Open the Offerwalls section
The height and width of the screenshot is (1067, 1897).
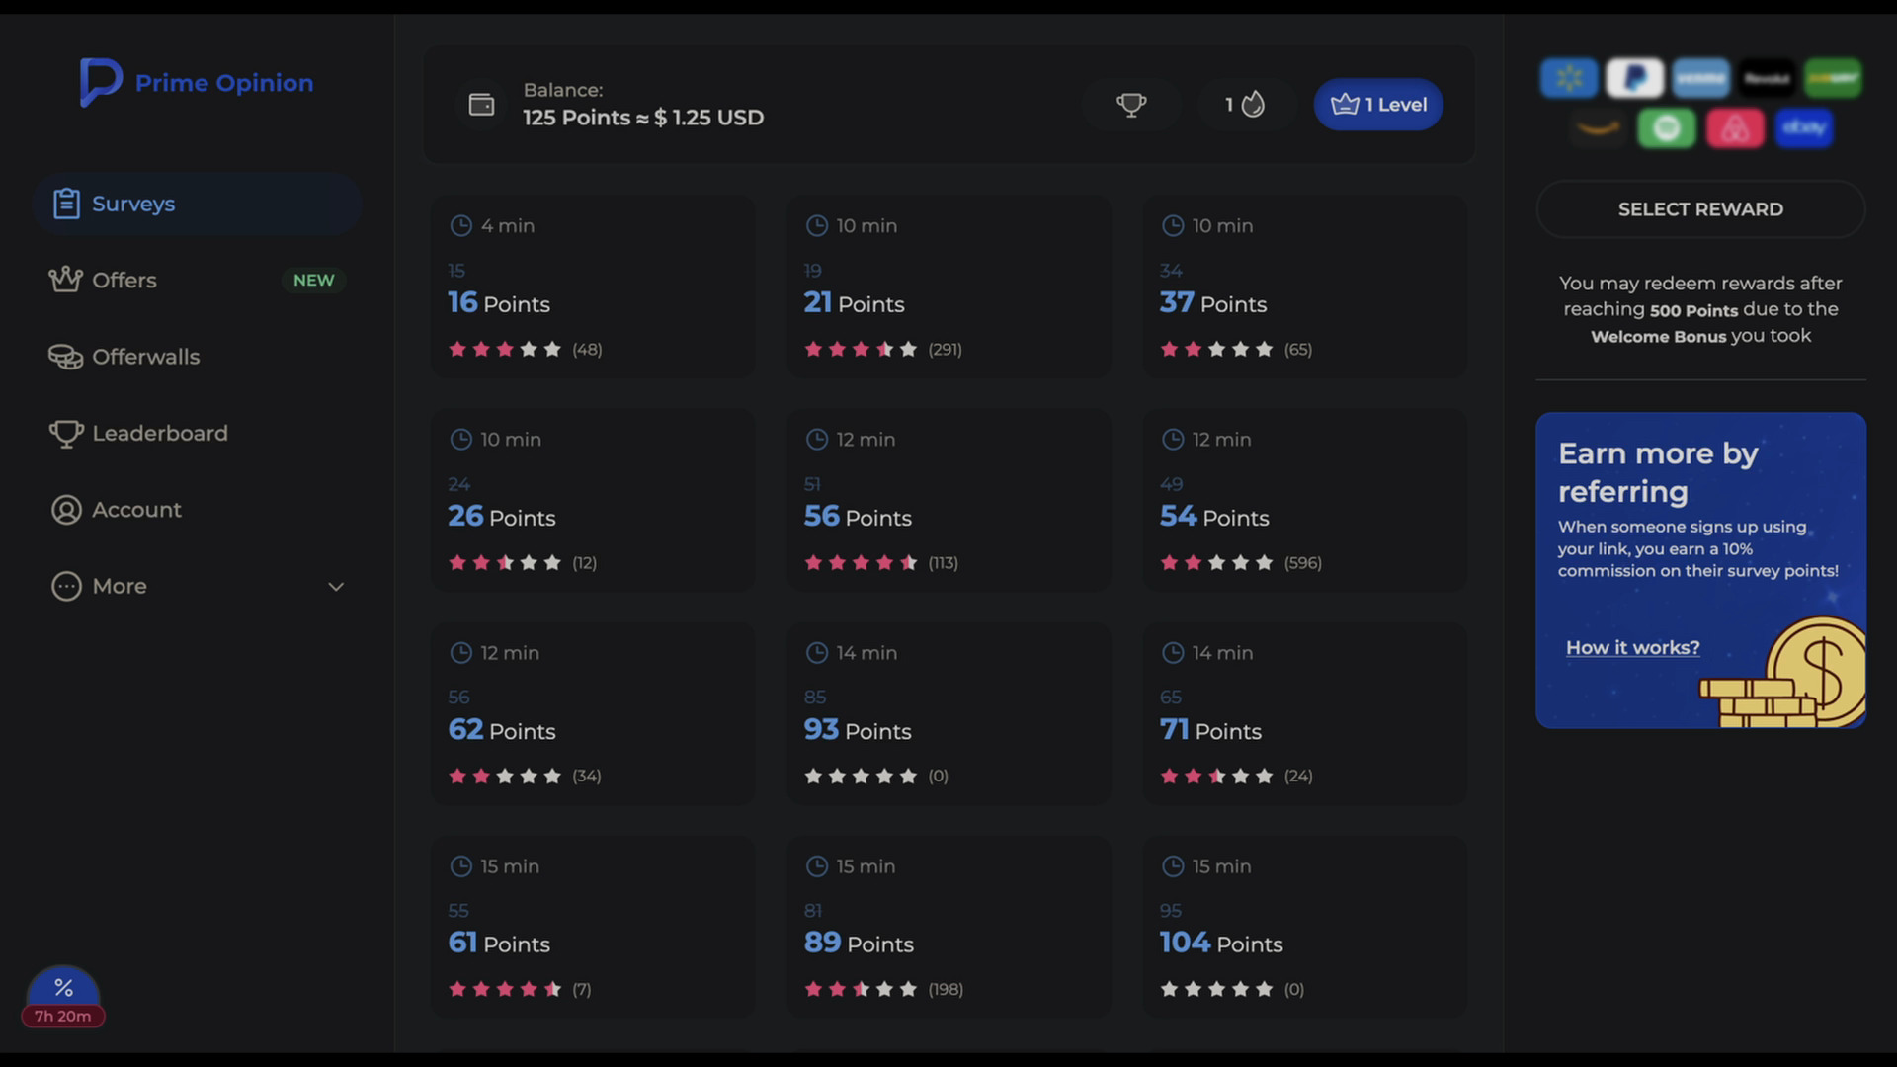[x=145, y=357]
